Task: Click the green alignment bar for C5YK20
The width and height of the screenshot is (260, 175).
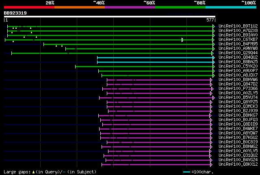Action: click(144, 67)
